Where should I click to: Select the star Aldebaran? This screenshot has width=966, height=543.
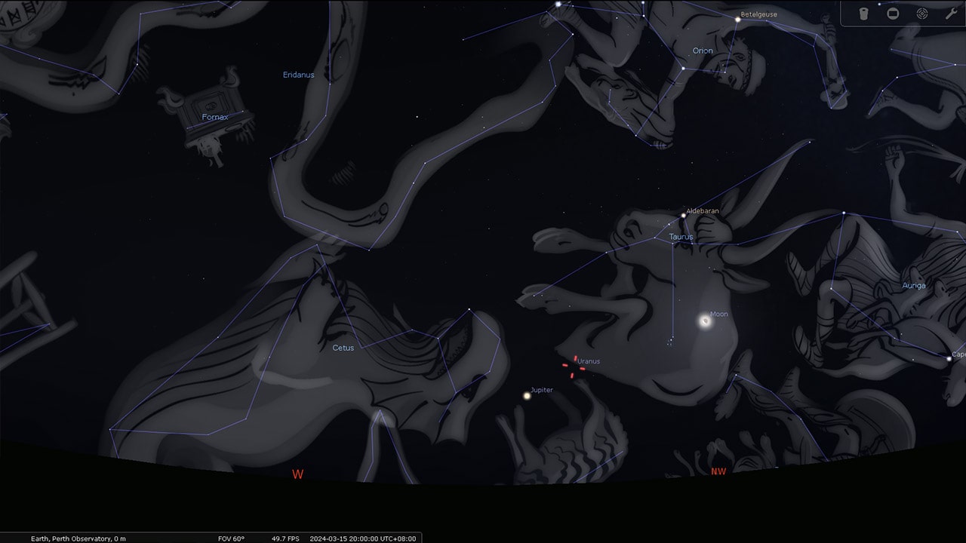tap(683, 215)
